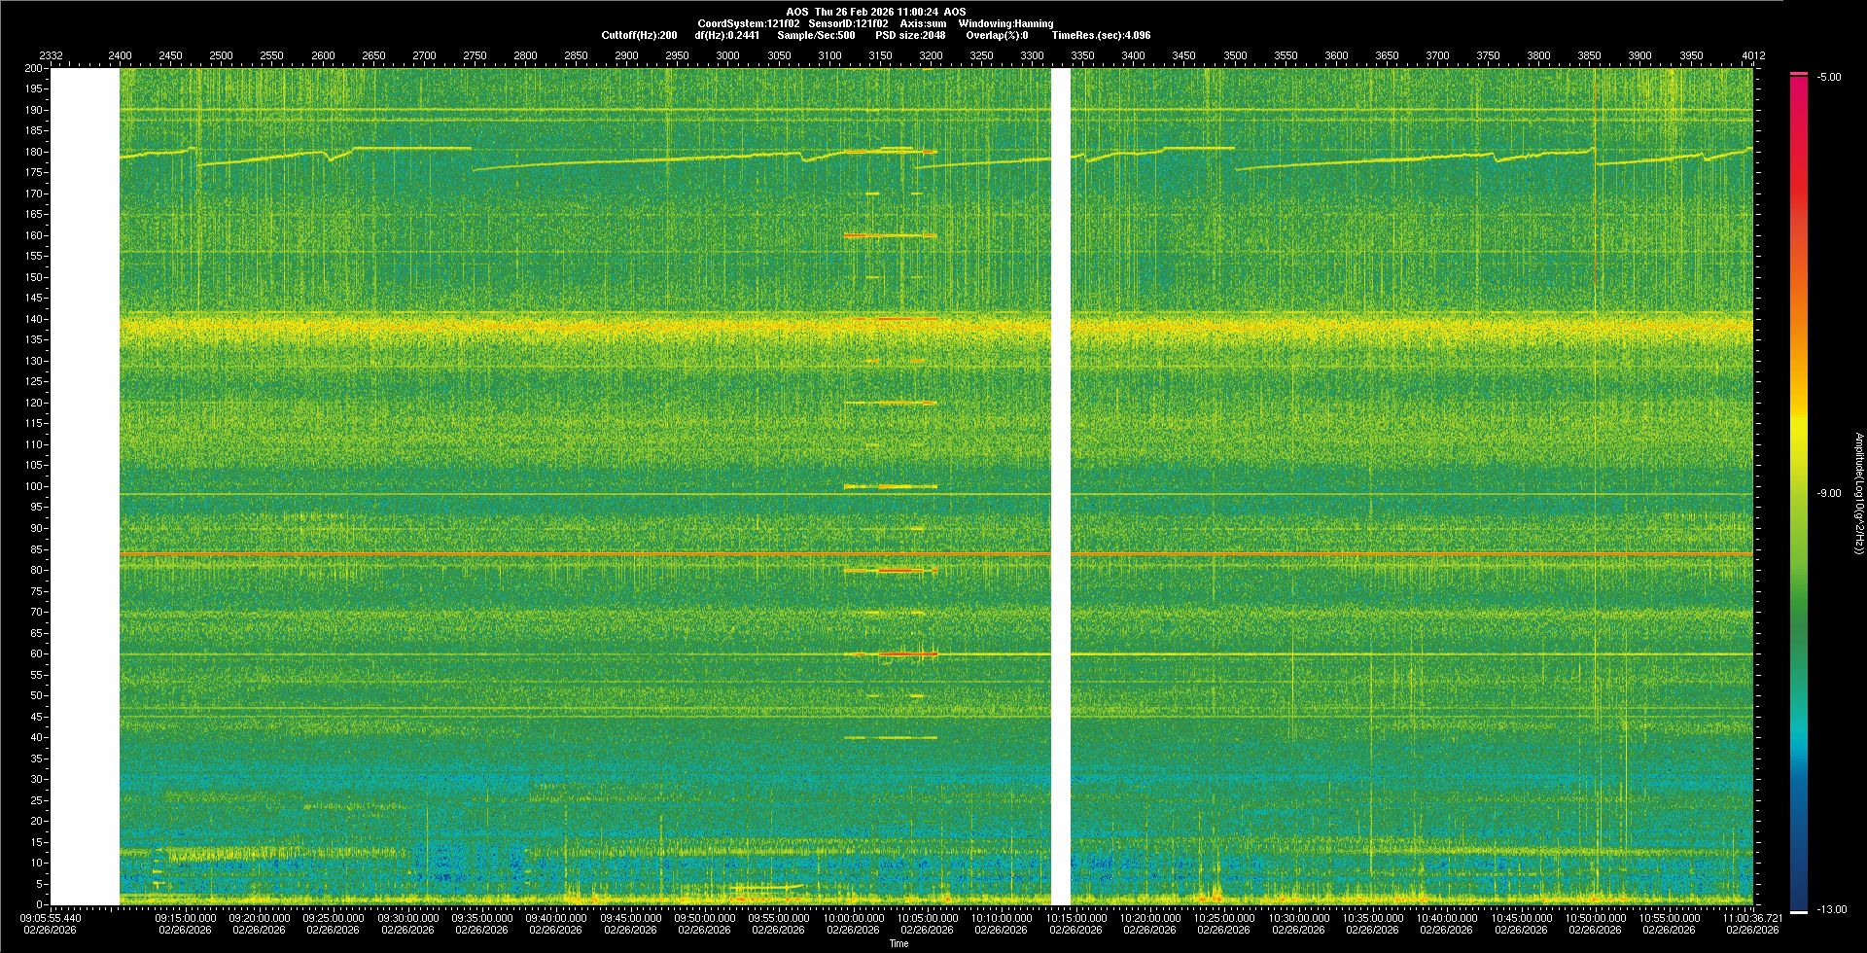This screenshot has width=1867, height=953.
Task: Click the -13.00 label at colorbar bottom
Action: 1831,910
